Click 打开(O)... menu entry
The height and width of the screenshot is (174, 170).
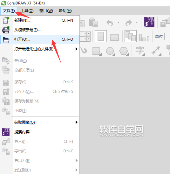[40, 39]
